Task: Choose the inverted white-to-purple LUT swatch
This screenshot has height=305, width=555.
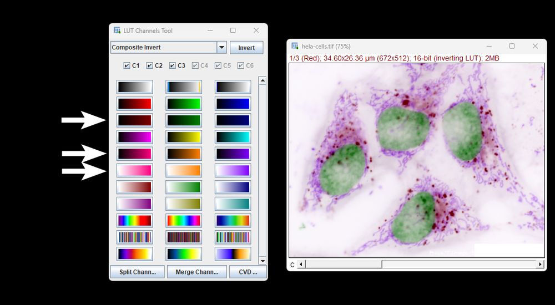Action: pyautogui.click(x=233, y=171)
